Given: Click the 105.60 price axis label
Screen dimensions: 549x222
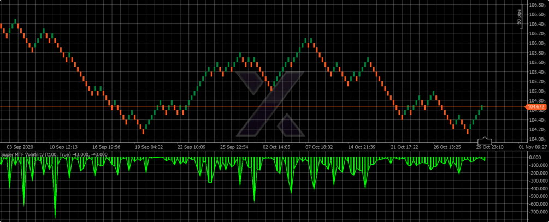Looking at the screenshot, I should pyautogui.click(x=538, y=63).
